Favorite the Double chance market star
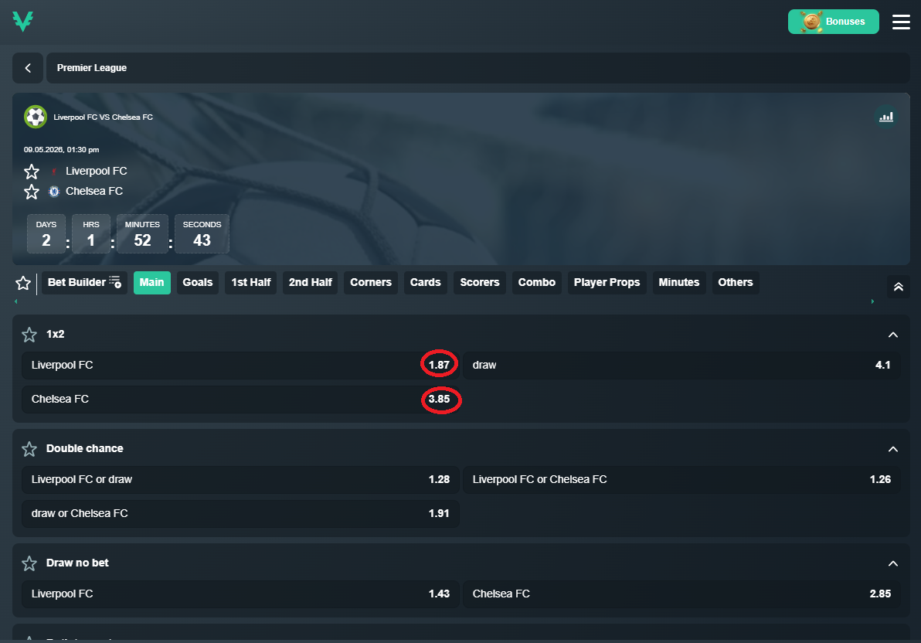The width and height of the screenshot is (921, 643). pos(29,450)
